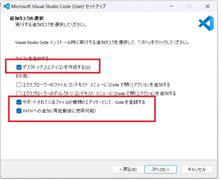Click the 実行する追加タスクを選択してください text
The height and width of the screenshot is (180, 222).
point(51,25)
